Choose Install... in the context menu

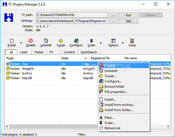click(124, 100)
